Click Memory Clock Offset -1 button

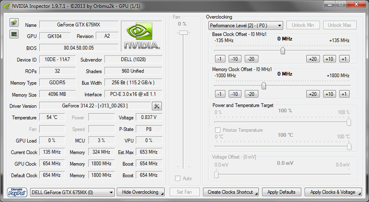[x=220, y=94]
